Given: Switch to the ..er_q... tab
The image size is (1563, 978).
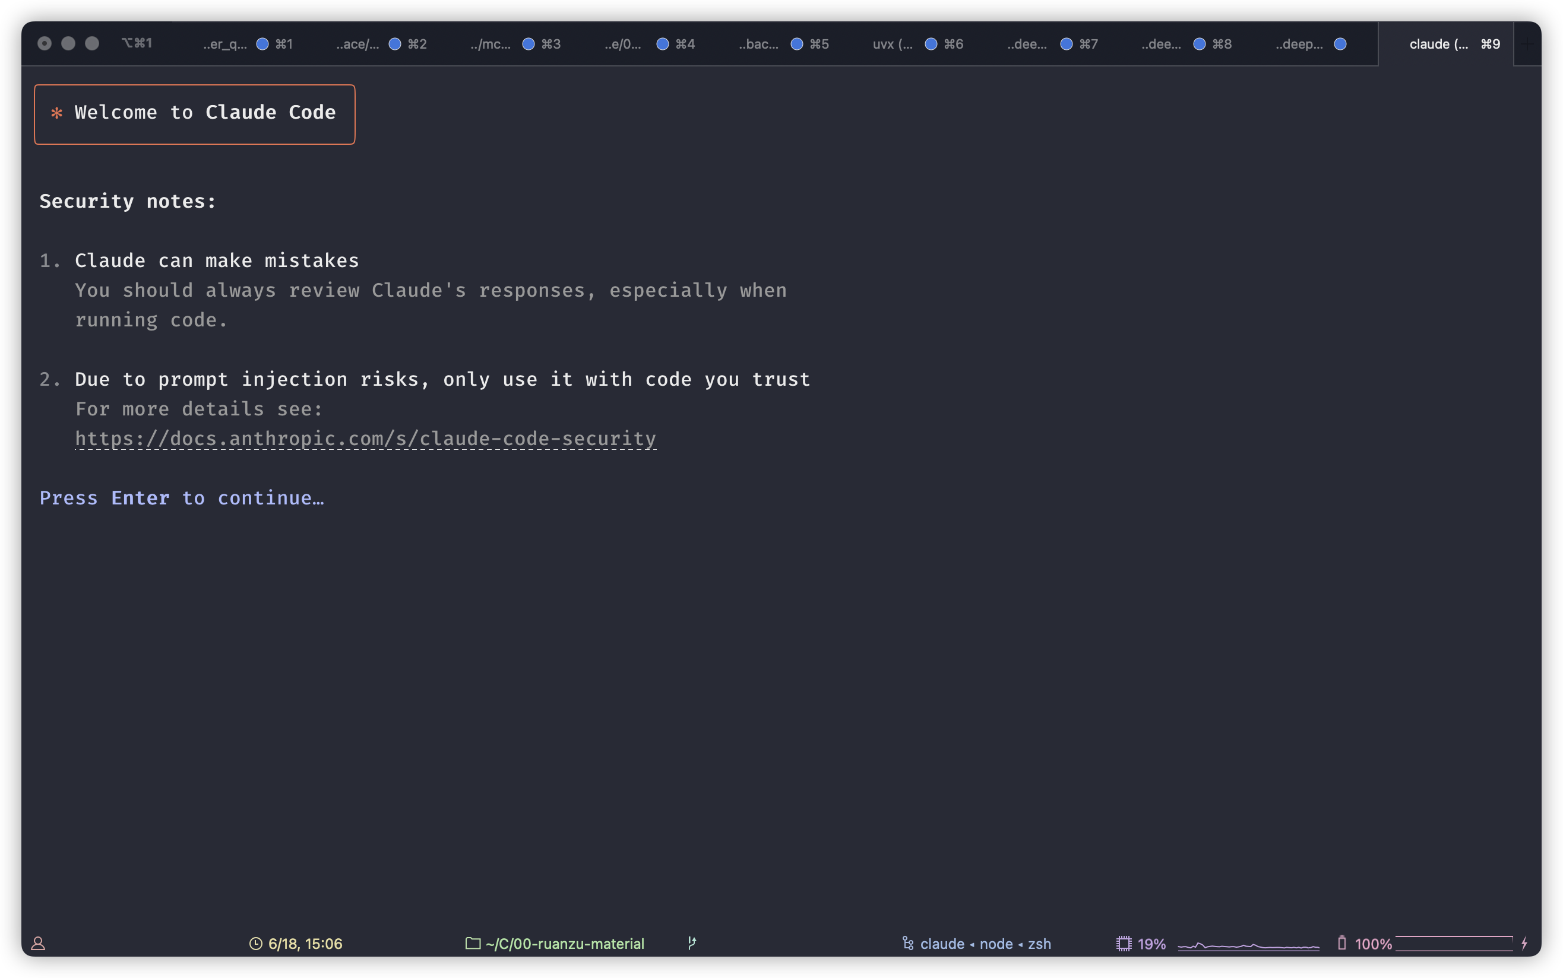Looking at the screenshot, I should pos(225,44).
